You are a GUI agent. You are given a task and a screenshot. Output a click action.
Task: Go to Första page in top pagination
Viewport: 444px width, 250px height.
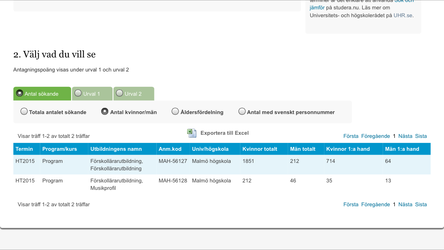tap(351, 136)
